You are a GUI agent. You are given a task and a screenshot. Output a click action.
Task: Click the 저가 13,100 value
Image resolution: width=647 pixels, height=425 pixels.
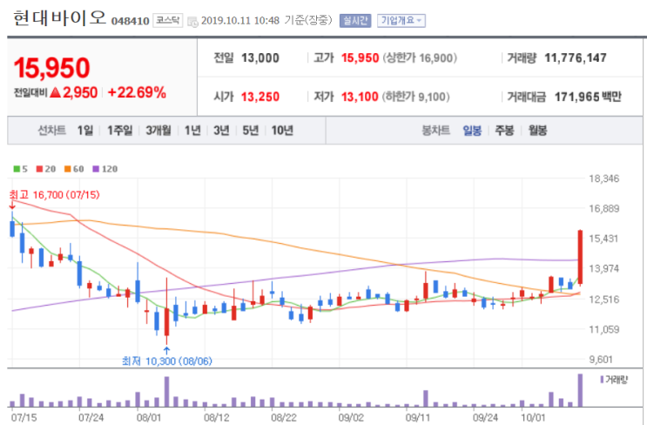pyautogui.click(x=360, y=97)
